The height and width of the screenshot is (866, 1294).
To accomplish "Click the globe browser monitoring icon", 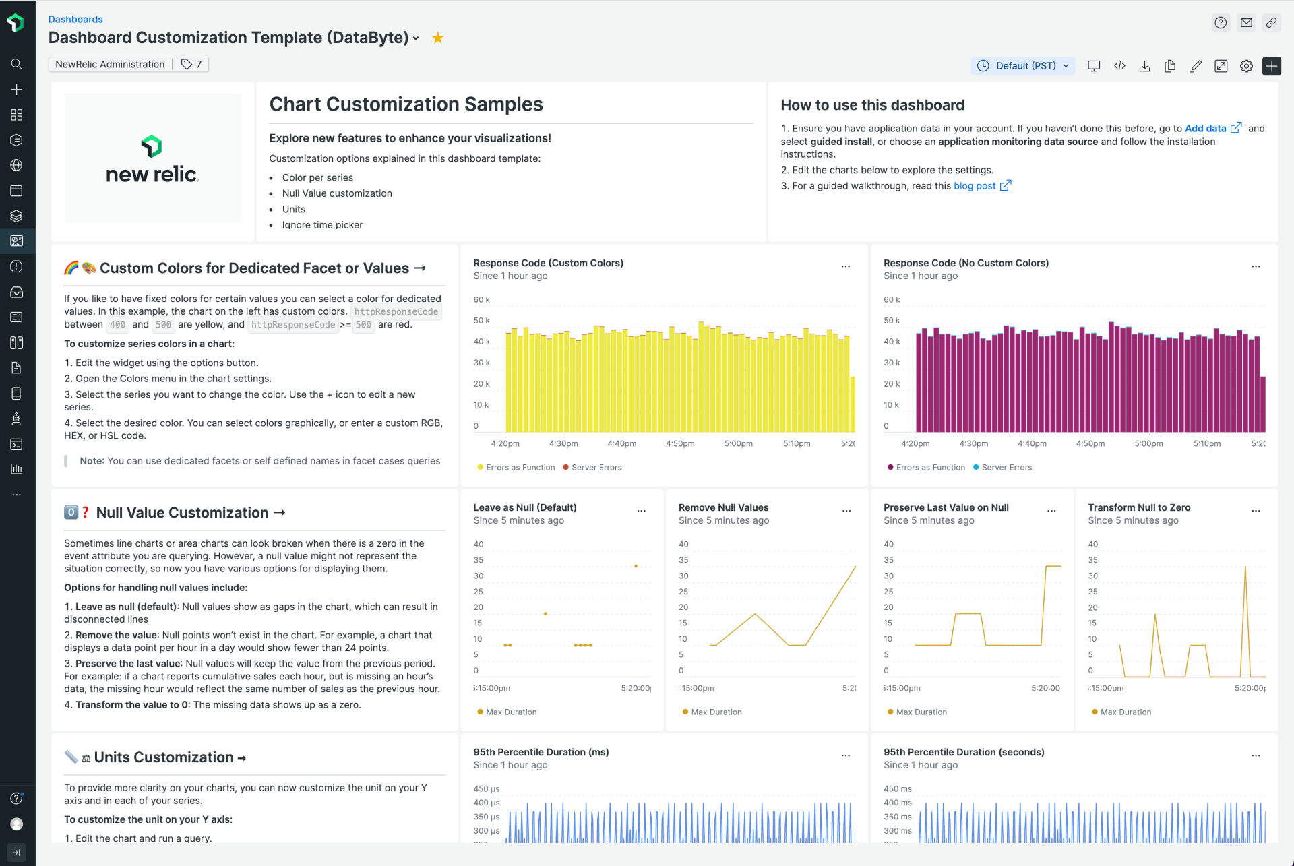I will tap(16, 165).
